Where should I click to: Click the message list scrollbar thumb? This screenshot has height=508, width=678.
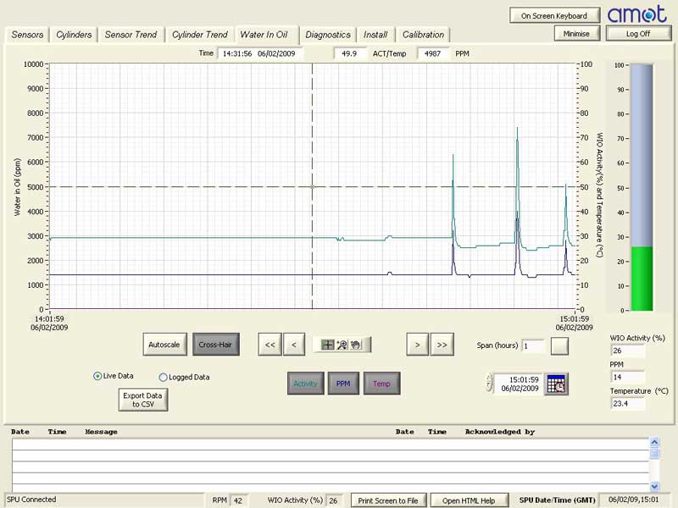654,453
